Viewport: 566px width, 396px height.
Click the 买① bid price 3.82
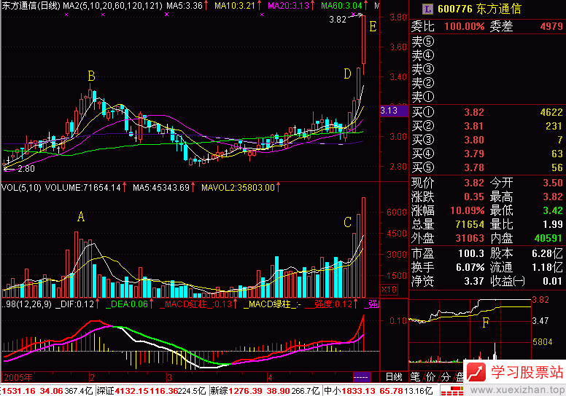[x=474, y=112]
